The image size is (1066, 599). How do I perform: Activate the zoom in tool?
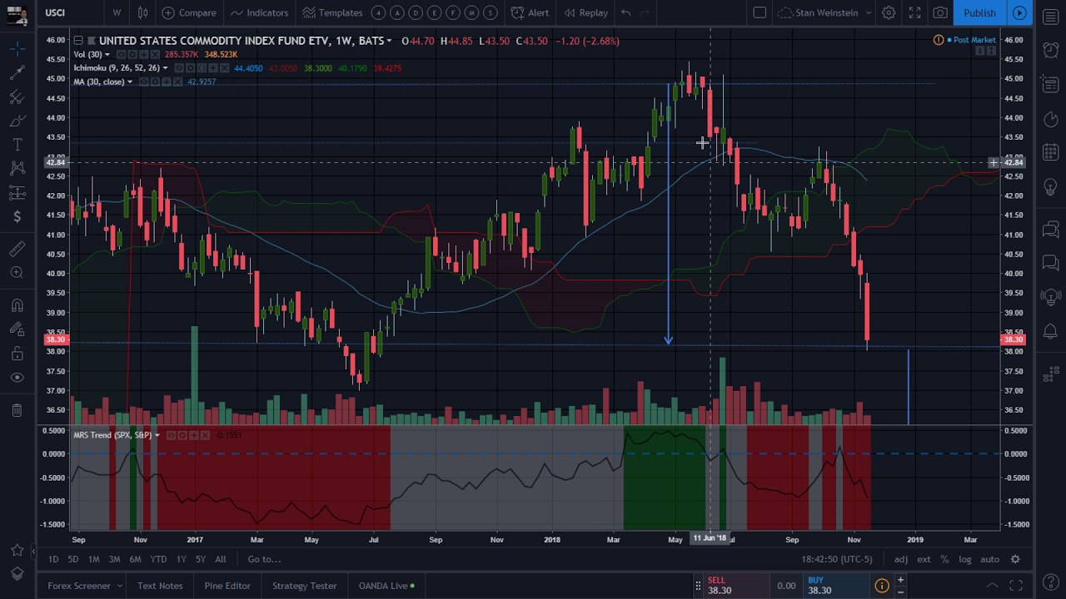[x=17, y=273]
